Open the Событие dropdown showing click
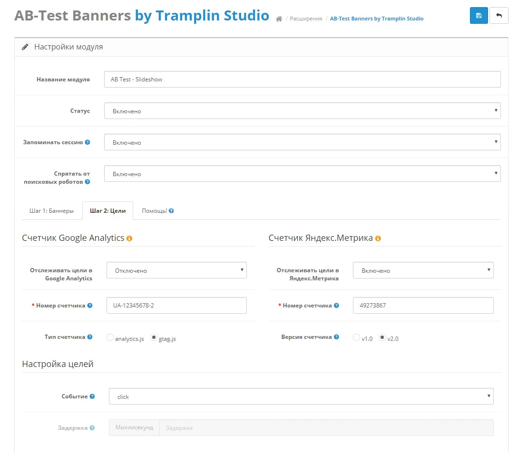The image size is (518, 456). [301, 396]
